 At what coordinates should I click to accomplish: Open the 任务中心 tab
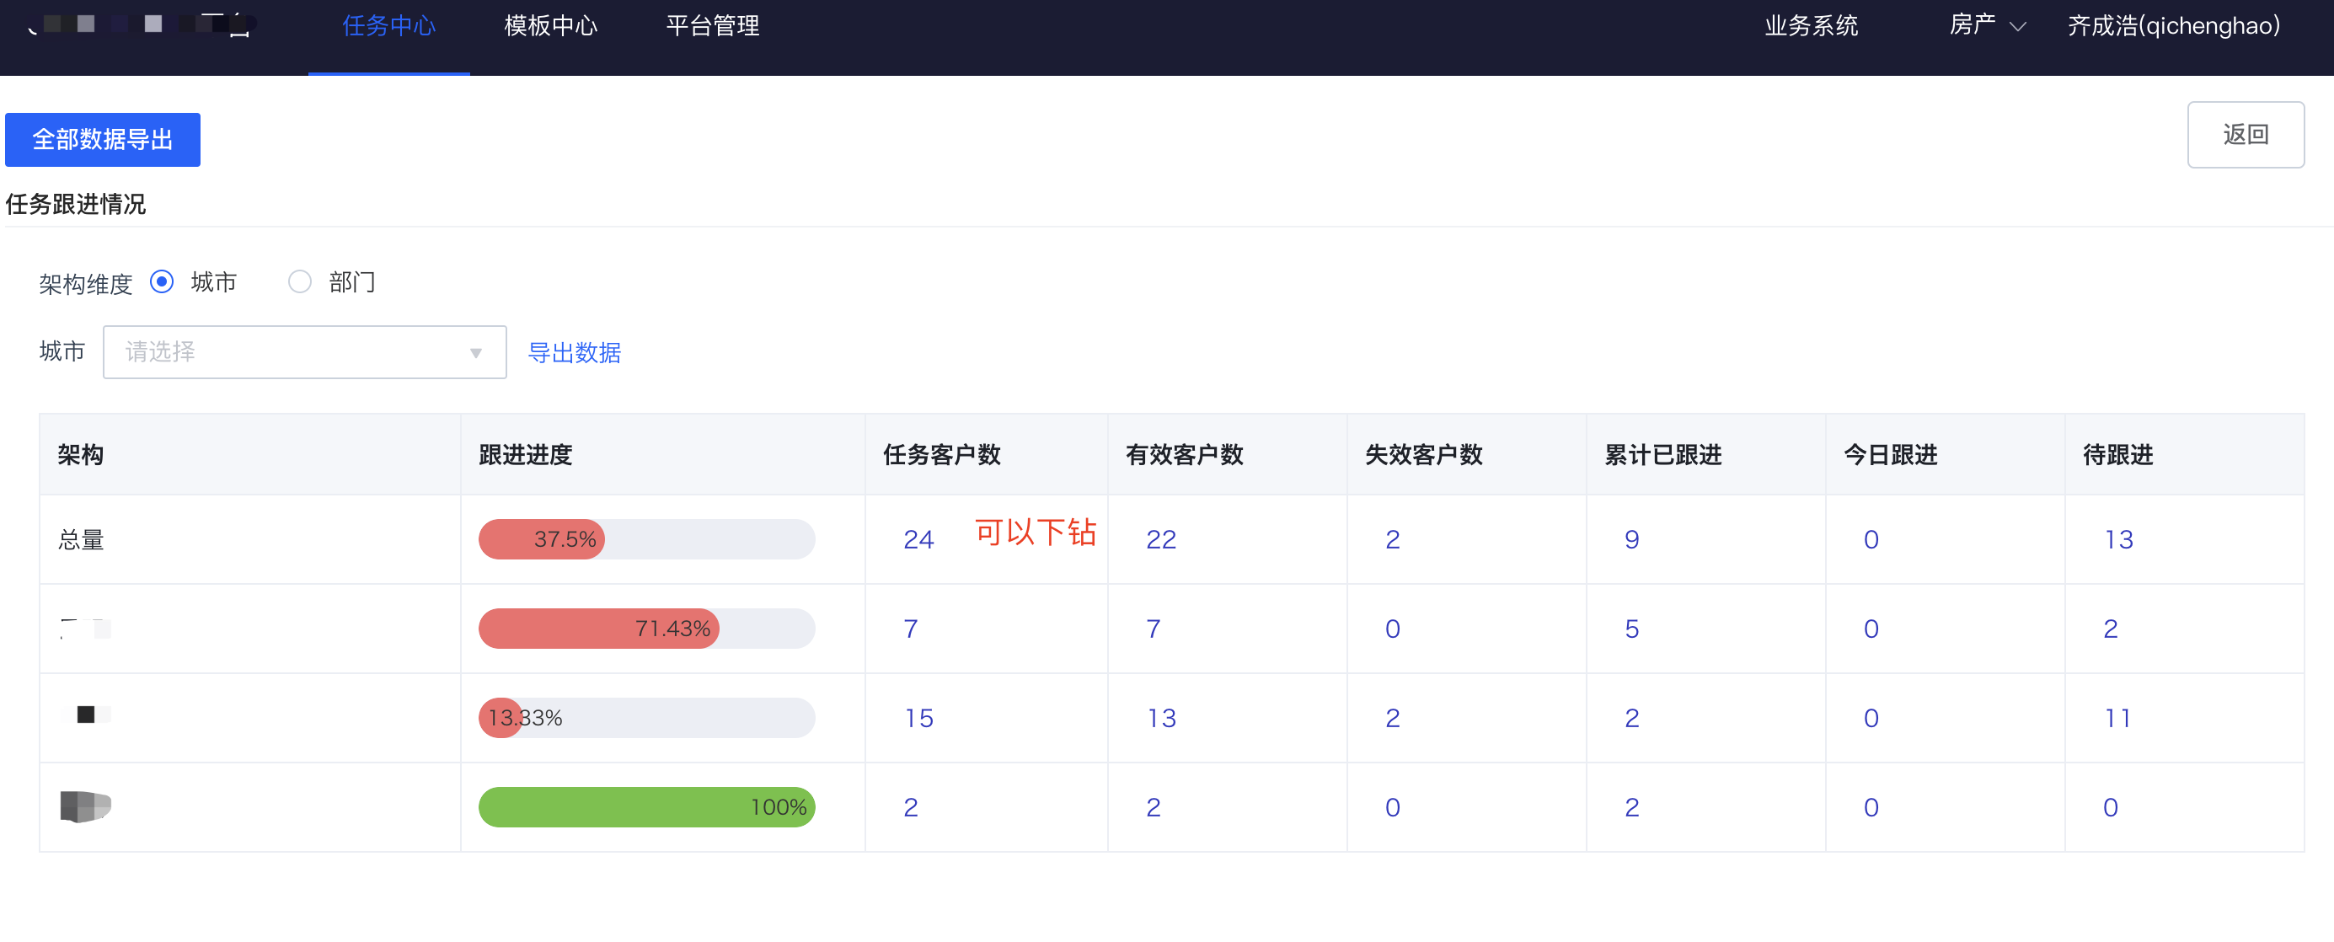(388, 25)
